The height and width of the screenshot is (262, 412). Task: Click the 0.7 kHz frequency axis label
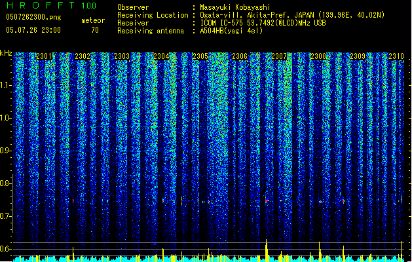(x=5, y=216)
